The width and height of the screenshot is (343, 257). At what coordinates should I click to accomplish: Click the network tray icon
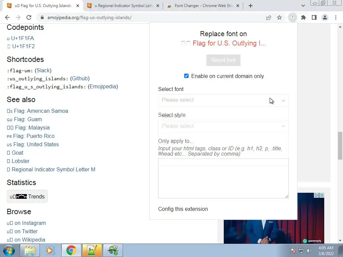pyautogui.click(x=301, y=251)
